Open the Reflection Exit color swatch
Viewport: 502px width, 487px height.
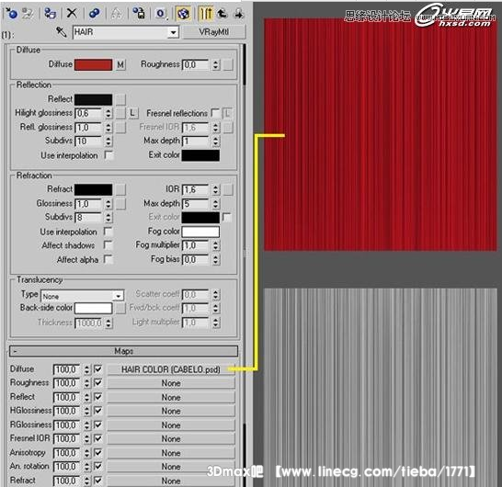pyautogui.click(x=200, y=155)
